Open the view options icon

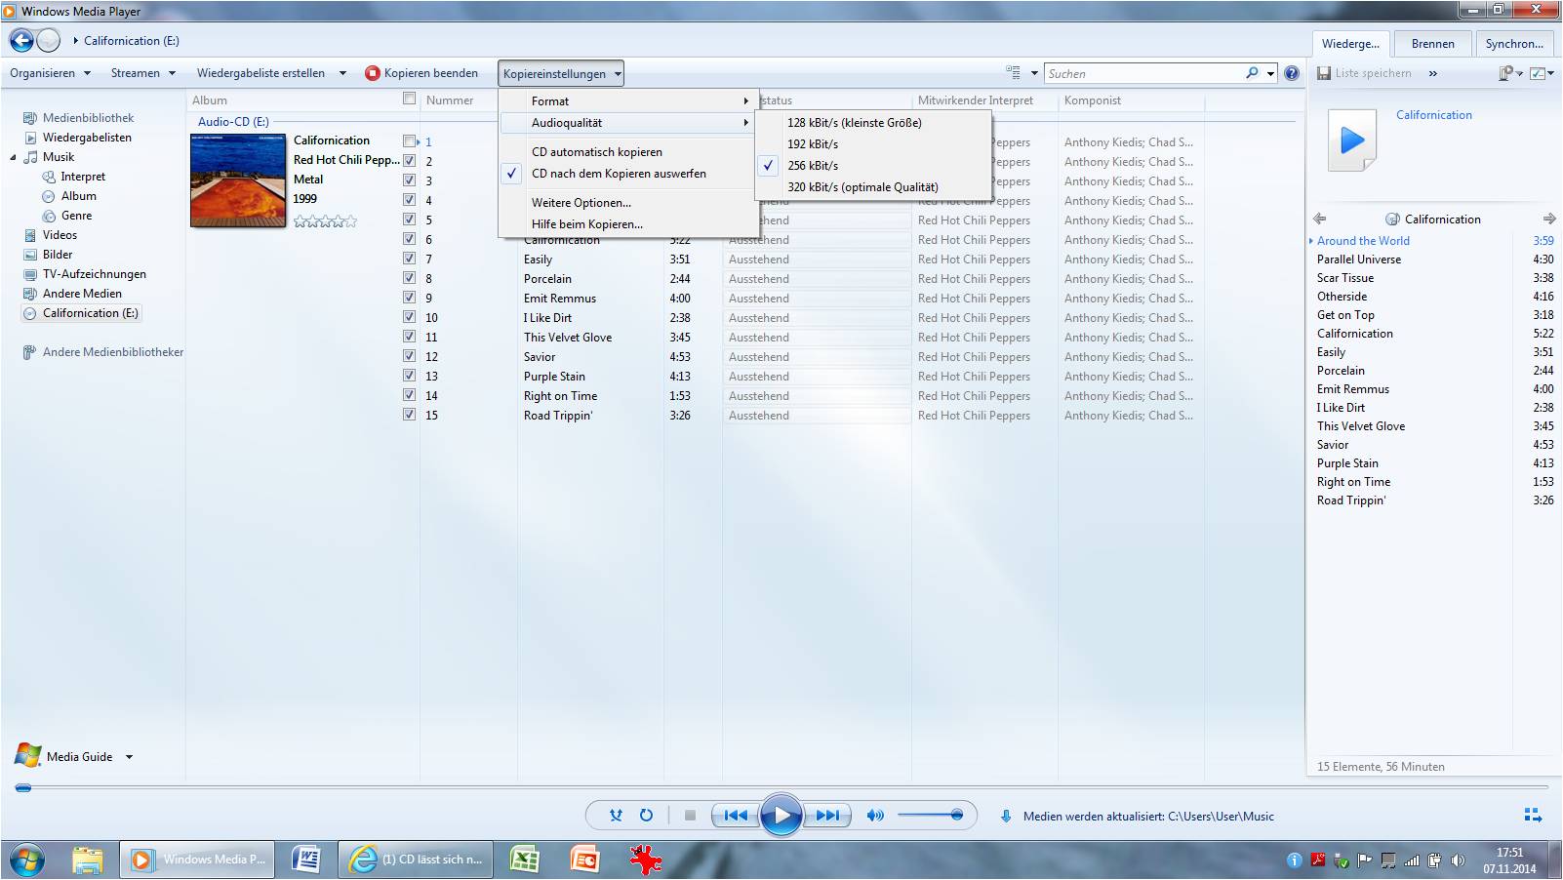(x=1013, y=73)
